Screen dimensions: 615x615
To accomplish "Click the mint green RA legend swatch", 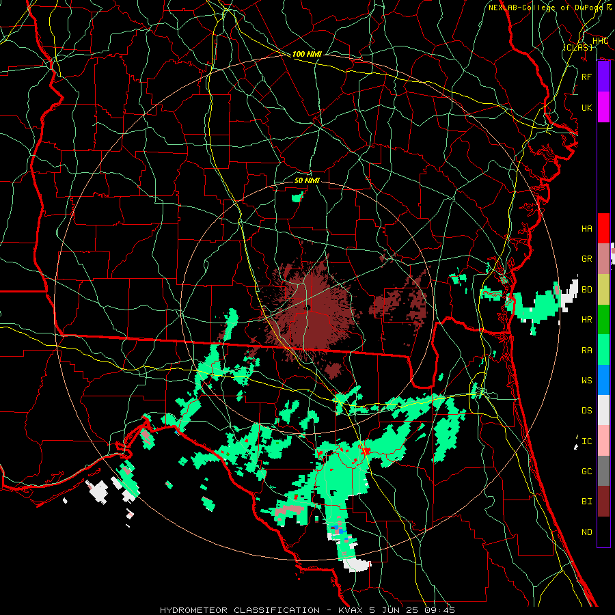I will [x=603, y=350].
